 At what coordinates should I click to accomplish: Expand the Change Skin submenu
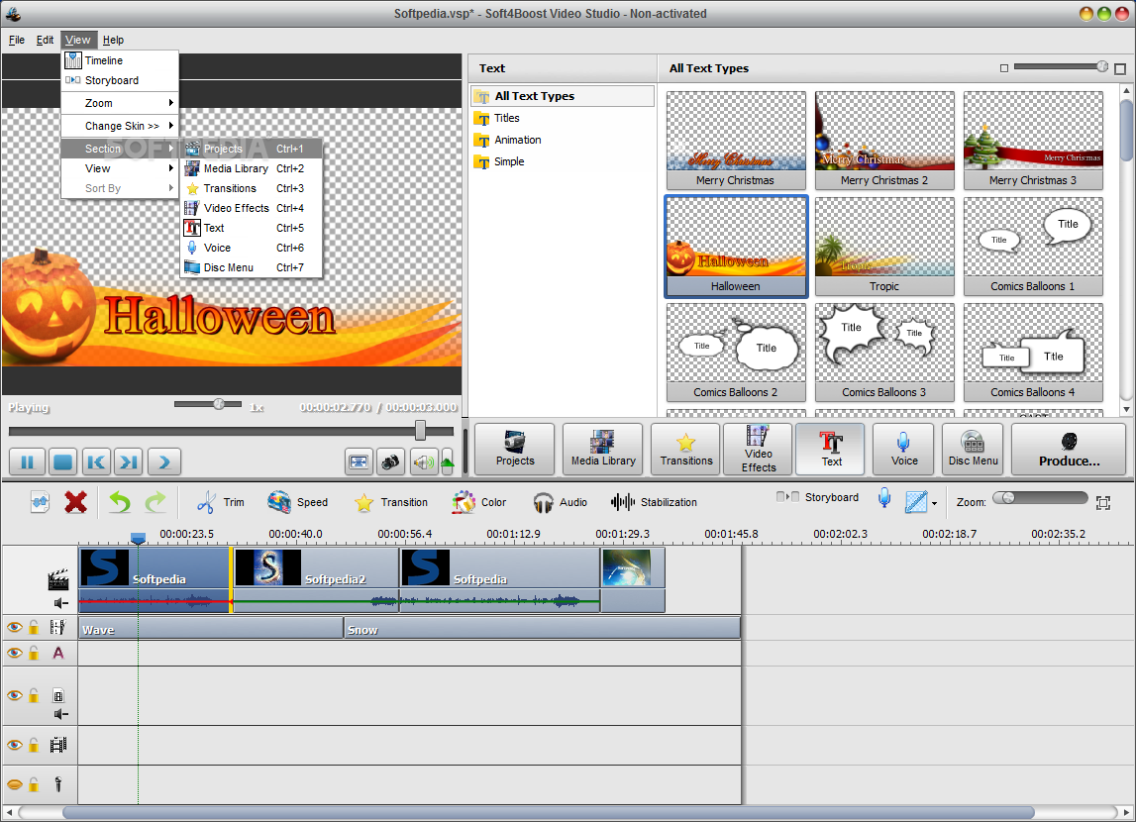[120, 126]
